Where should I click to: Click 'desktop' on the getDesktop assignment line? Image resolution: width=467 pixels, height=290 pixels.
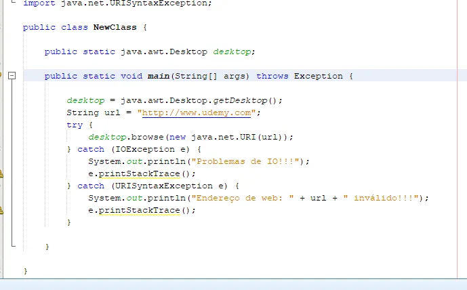click(x=86, y=101)
